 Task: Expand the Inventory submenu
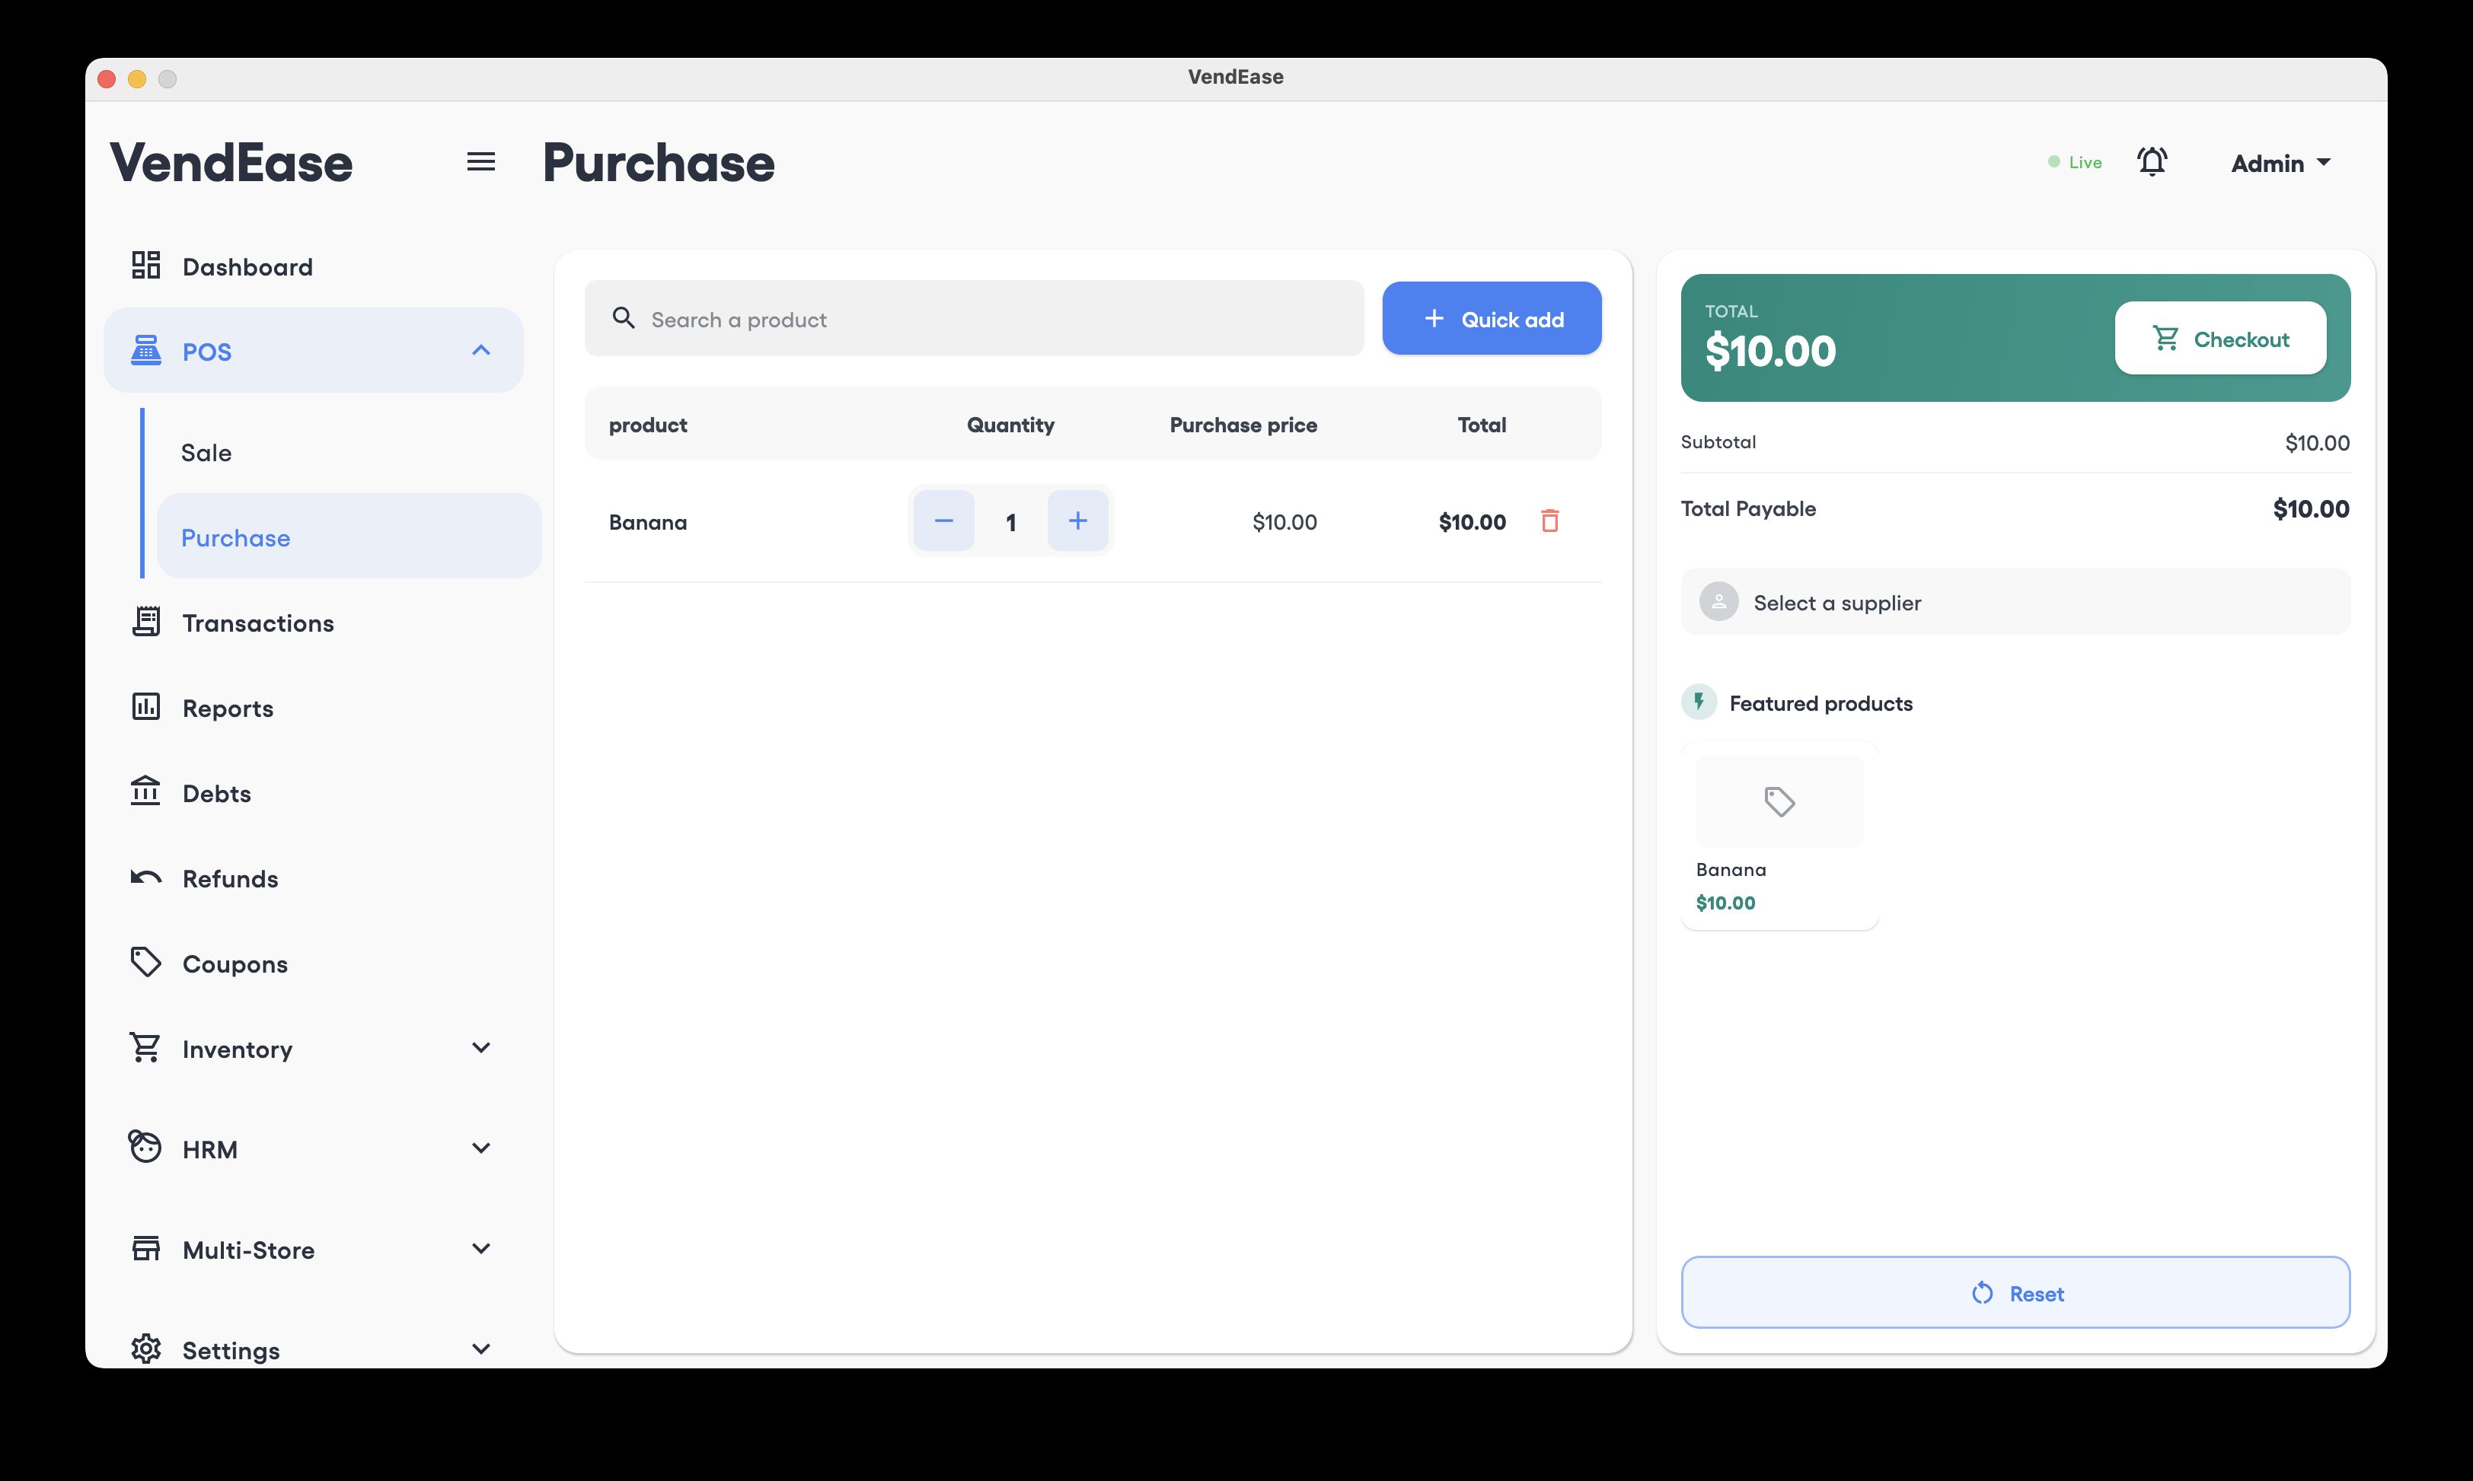point(480,1048)
